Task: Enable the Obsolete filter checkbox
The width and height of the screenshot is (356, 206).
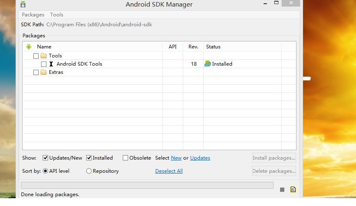Action: click(125, 158)
